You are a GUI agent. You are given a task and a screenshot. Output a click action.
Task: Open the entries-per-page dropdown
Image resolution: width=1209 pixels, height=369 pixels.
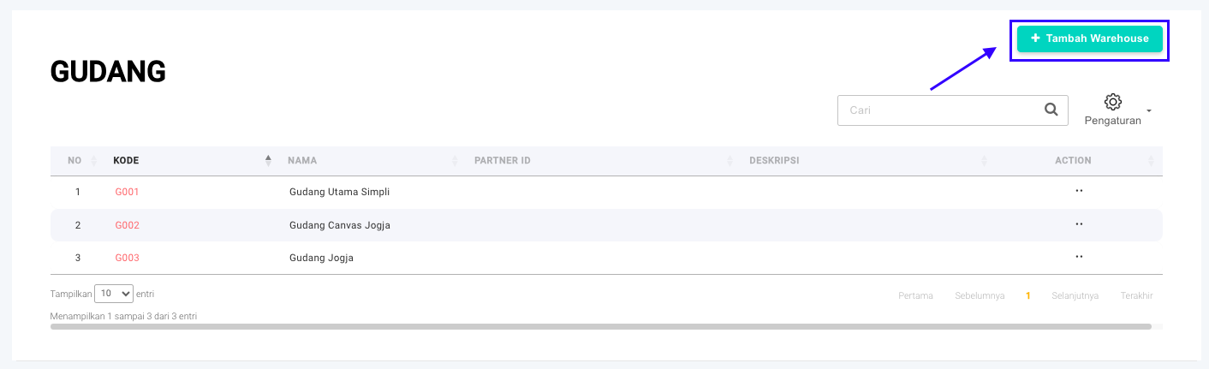point(114,294)
